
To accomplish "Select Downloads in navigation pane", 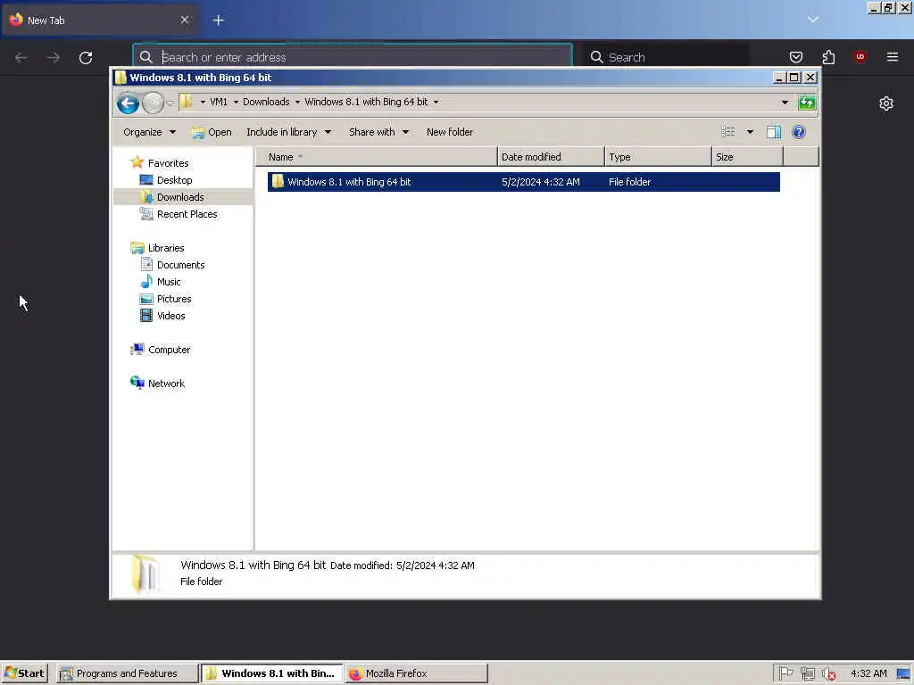I will click(180, 197).
